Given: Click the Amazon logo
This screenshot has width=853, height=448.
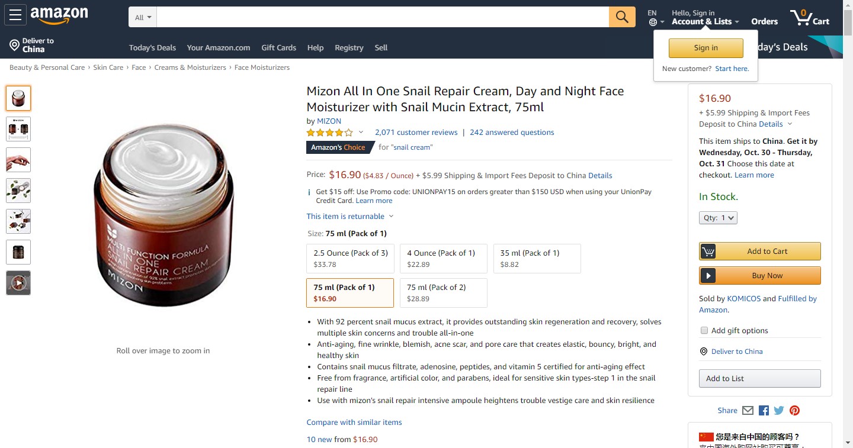Looking at the screenshot, I should coord(59,16).
